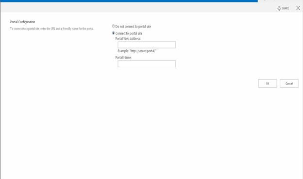Click the Portal Name input field
Image resolution: width=303 pixels, height=179 pixels.
click(x=147, y=64)
